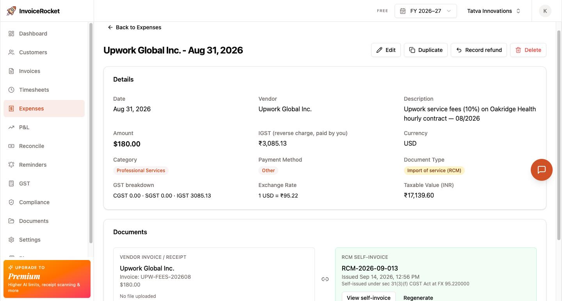Click self-invoice number RCM-2026-09-013
This screenshot has height=301, width=562.
(x=370, y=268)
